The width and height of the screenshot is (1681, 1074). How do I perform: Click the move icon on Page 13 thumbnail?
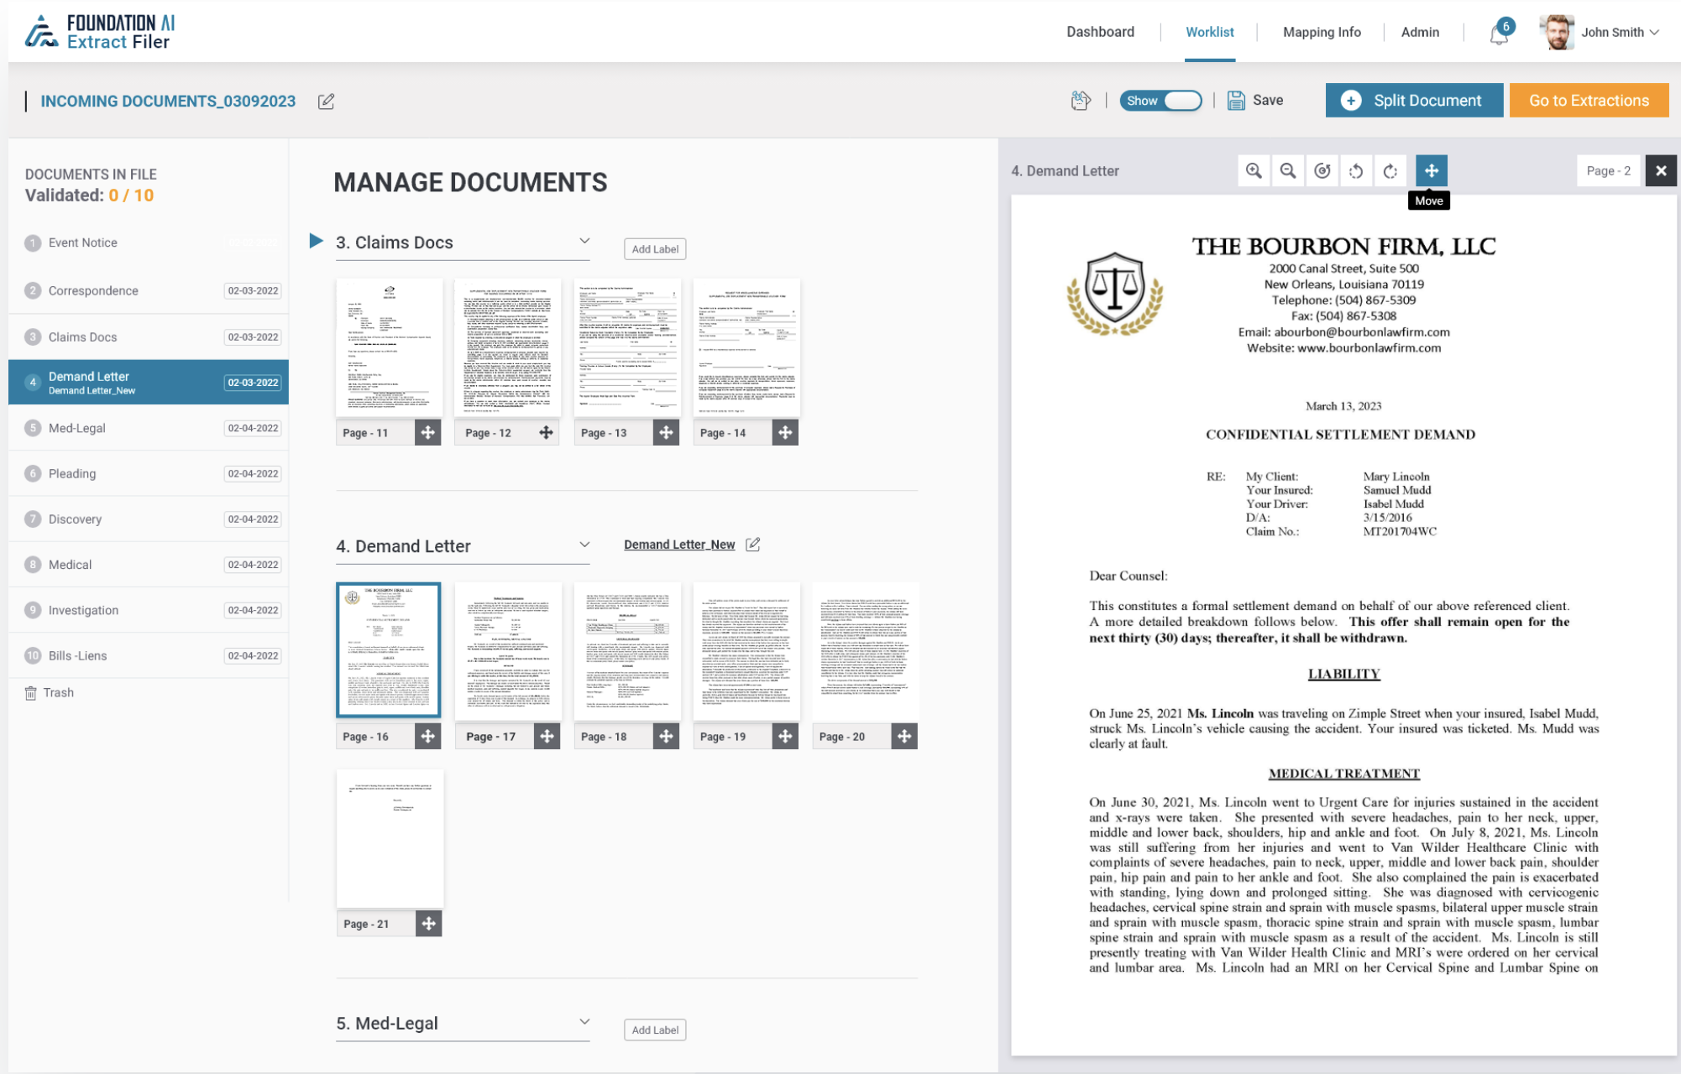pos(667,432)
